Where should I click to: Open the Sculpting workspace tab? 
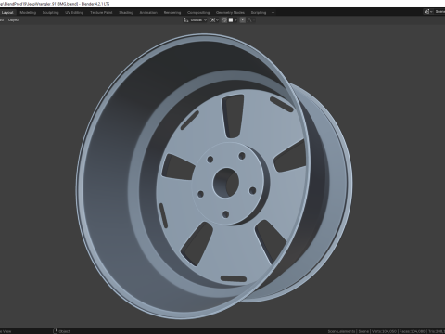pyautogui.click(x=50, y=13)
